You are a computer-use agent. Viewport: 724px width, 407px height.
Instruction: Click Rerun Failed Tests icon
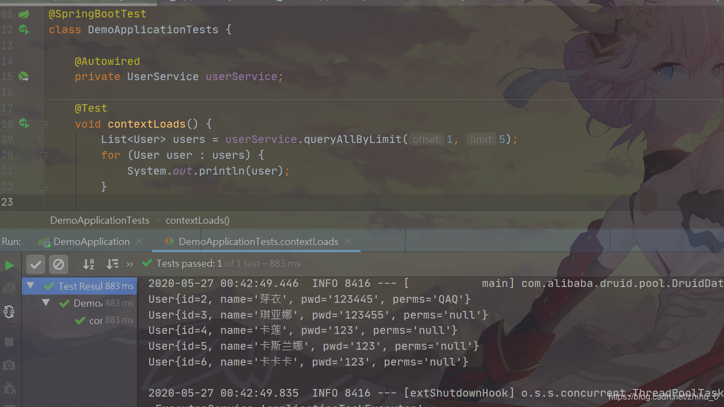point(9,288)
